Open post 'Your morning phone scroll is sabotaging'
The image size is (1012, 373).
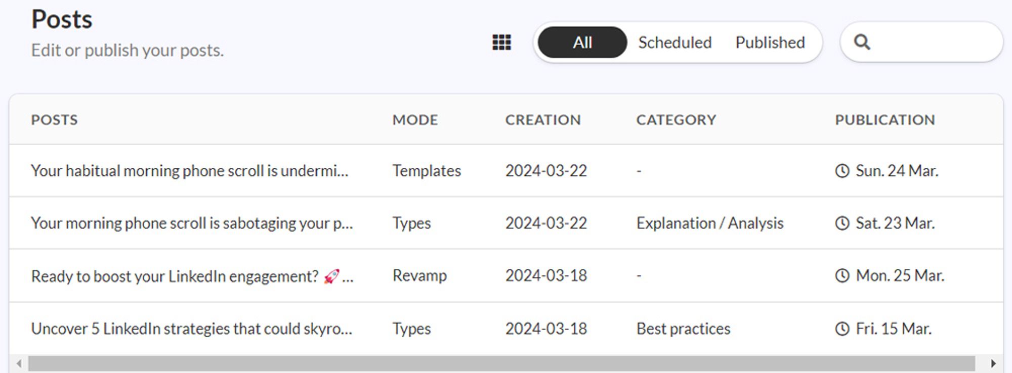pos(192,223)
